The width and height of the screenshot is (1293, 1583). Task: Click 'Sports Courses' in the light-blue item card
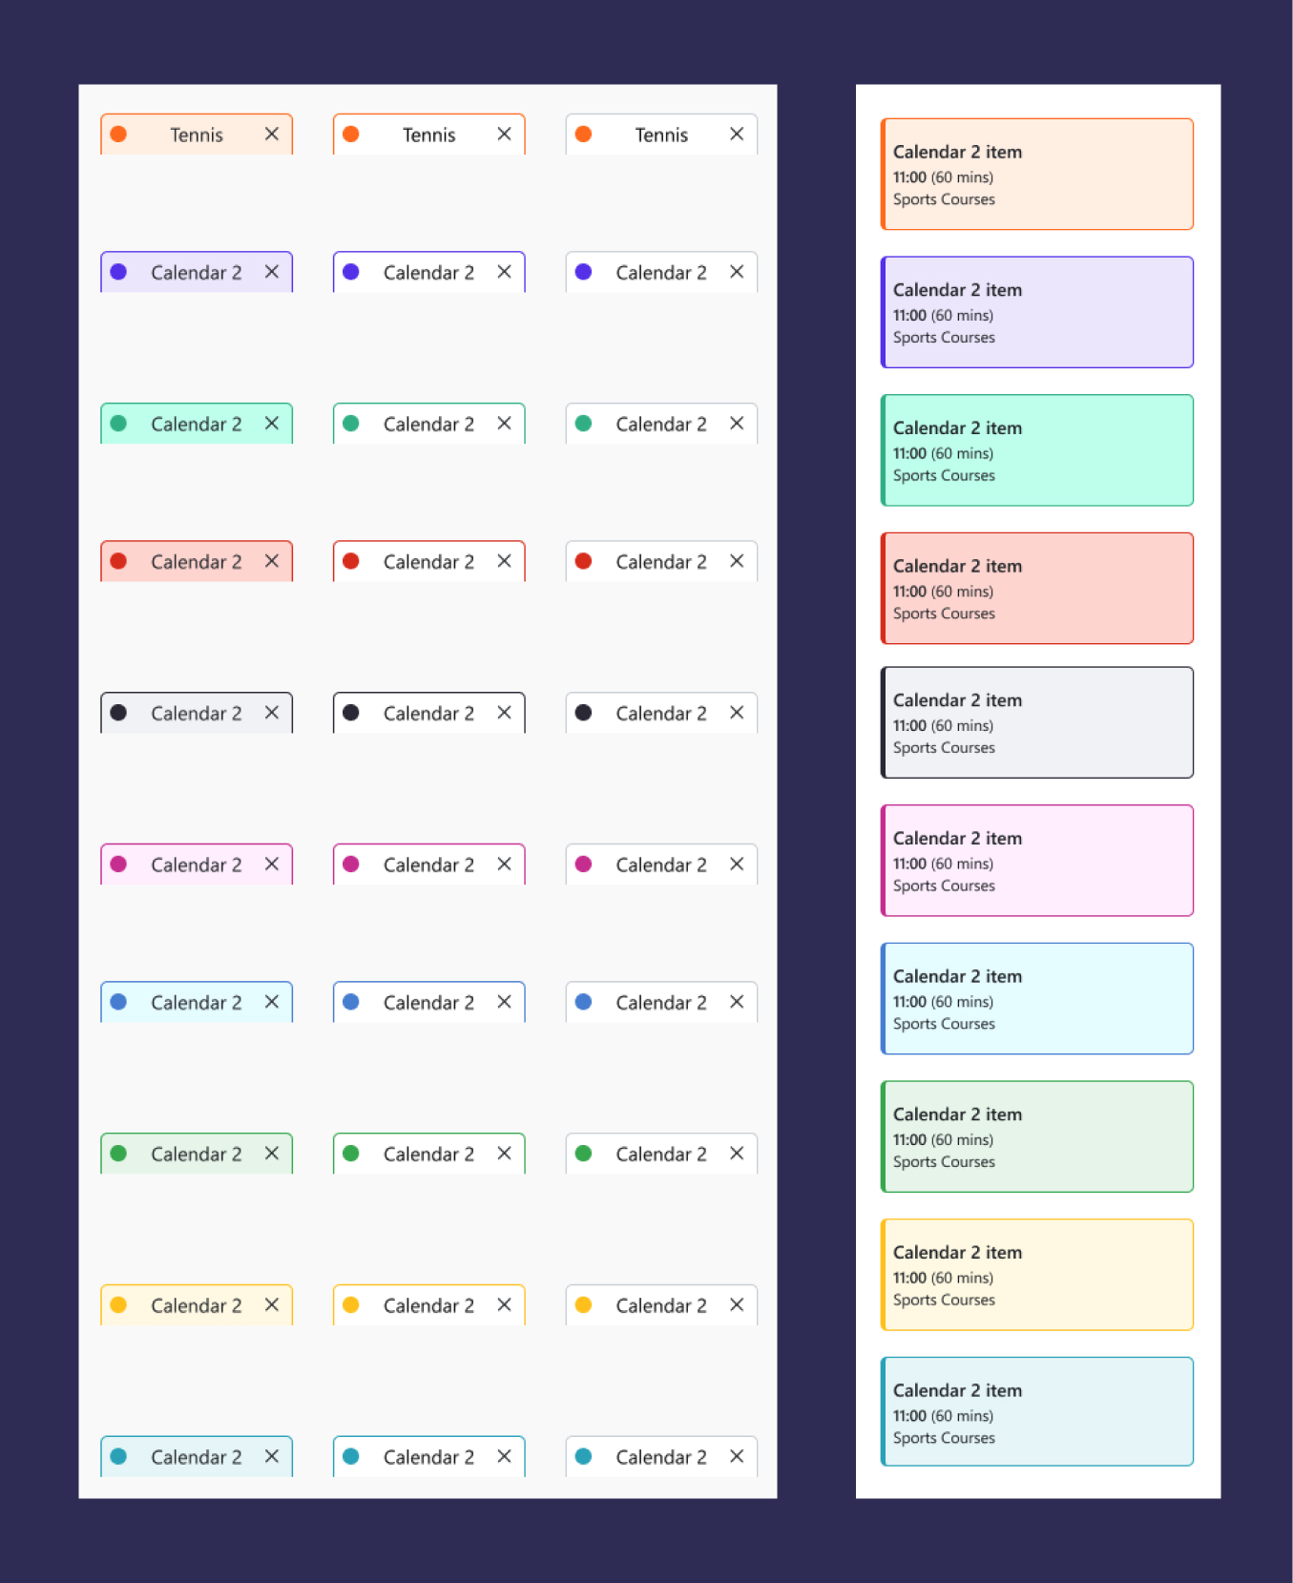tap(944, 1024)
